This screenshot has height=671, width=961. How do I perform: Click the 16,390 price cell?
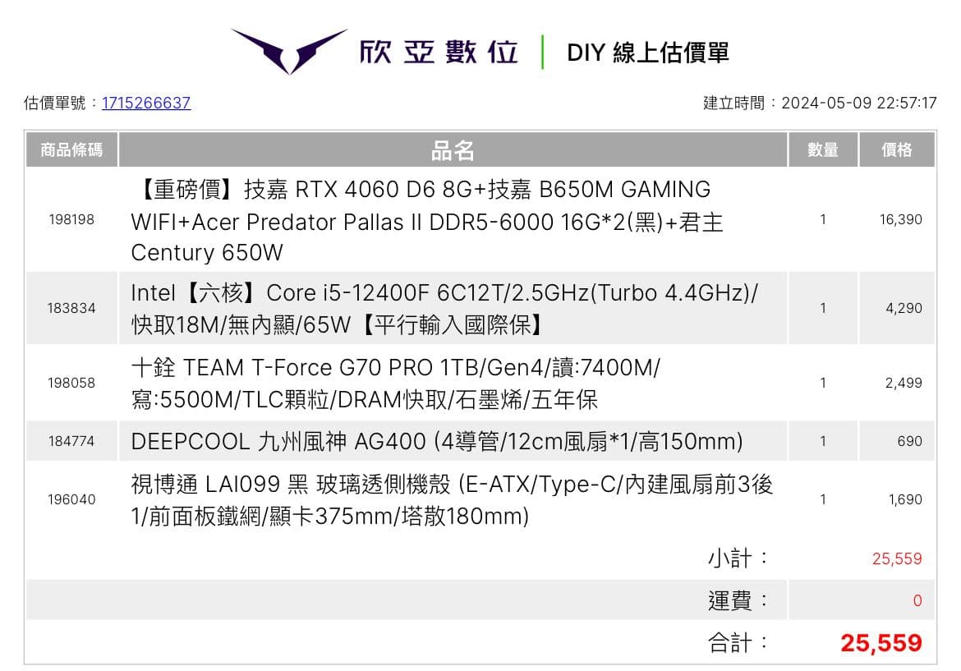(x=900, y=219)
